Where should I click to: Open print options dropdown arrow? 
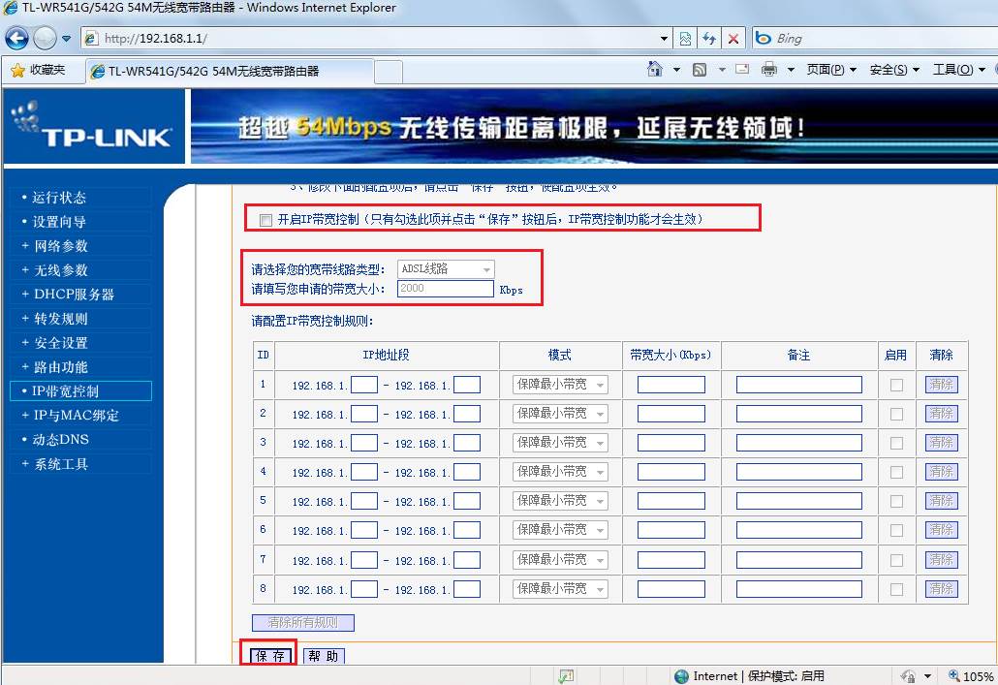tap(791, 70)
